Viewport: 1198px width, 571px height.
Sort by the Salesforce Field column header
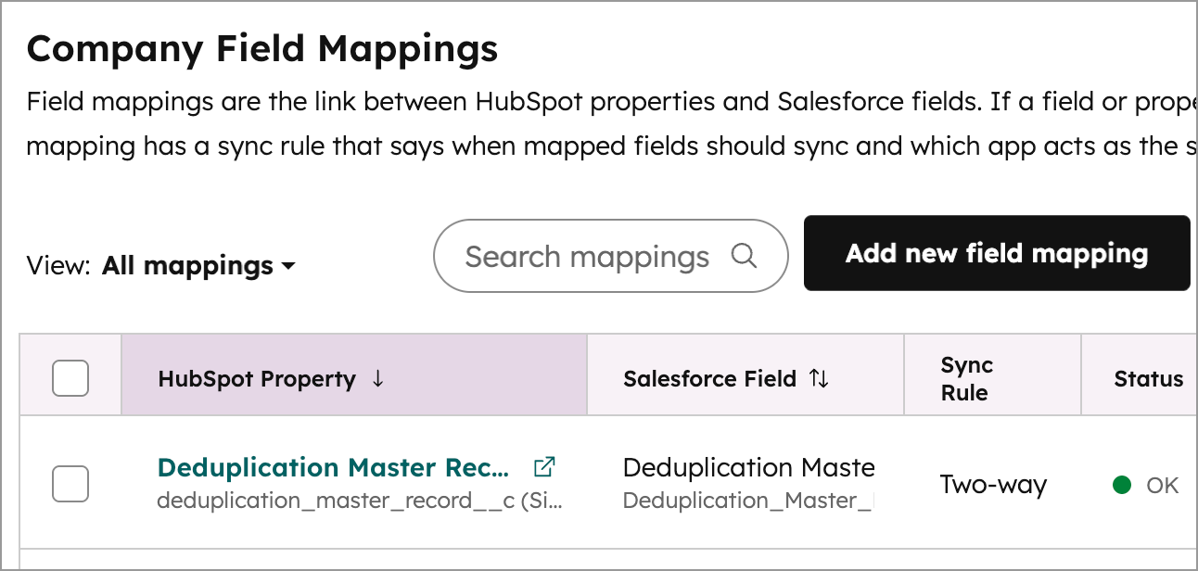[x=709, y=378]
